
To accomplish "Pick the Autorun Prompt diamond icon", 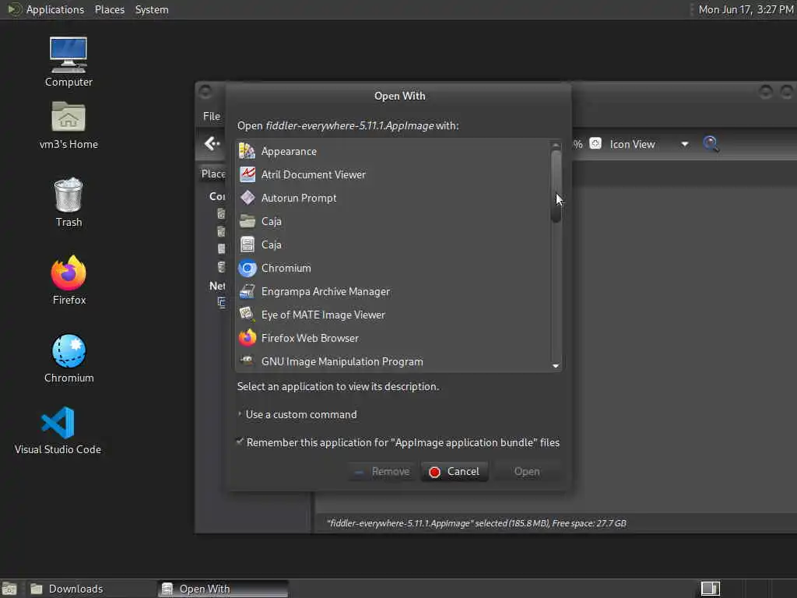I will (x=247, y=198).
